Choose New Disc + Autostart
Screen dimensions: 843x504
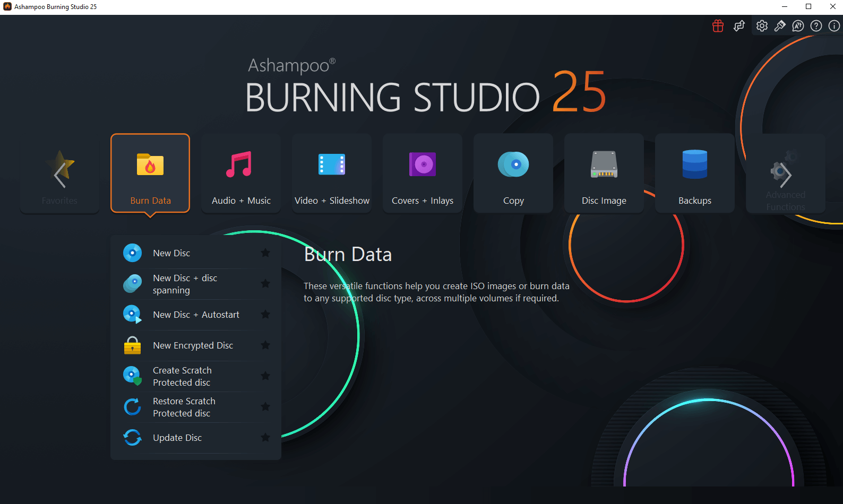[x=196, y=315]
